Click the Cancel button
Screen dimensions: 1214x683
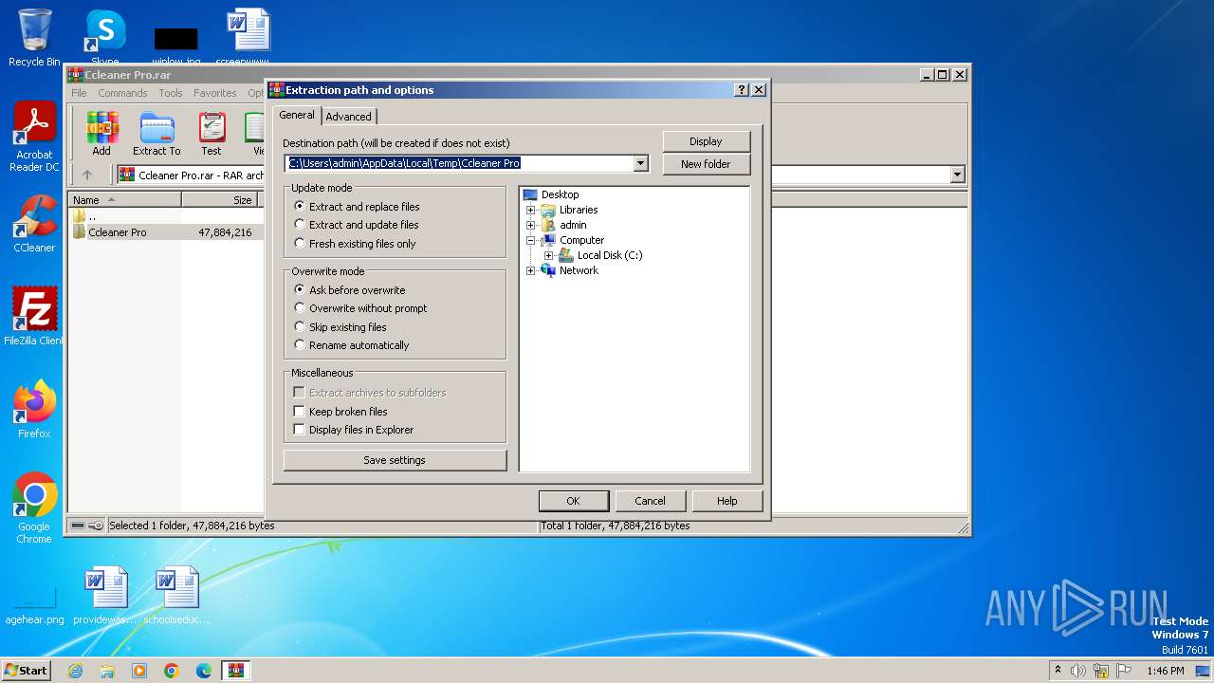(x=650, y=501)
